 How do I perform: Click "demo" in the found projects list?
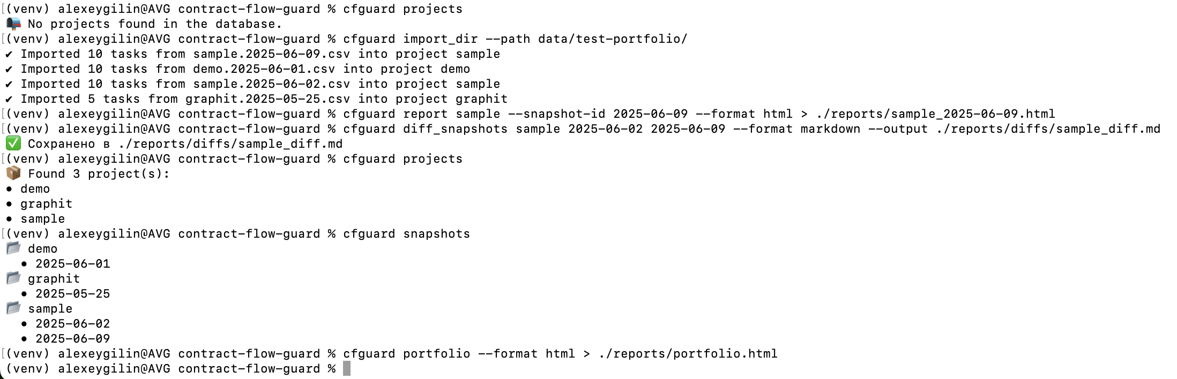pyautogui.click(x=35, y=189)
